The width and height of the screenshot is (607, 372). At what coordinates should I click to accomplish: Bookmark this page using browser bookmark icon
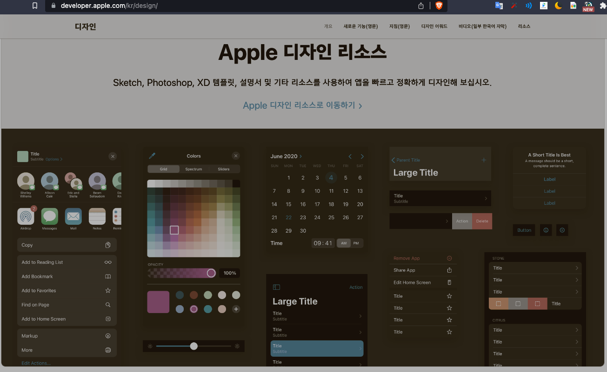point(35,6)
